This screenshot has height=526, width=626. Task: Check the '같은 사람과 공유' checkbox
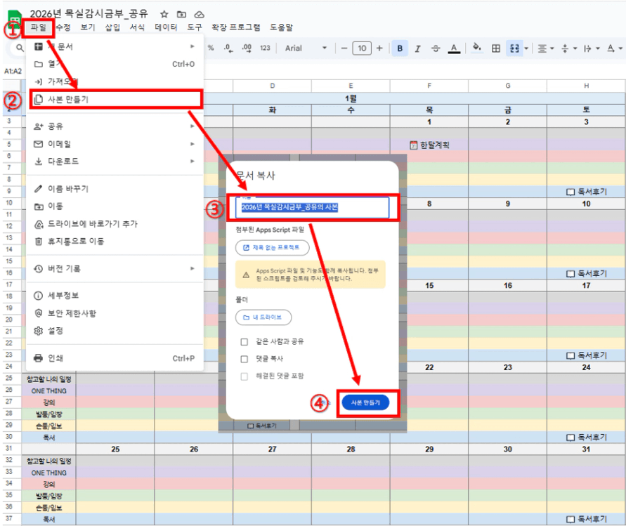tap(244, 342)
